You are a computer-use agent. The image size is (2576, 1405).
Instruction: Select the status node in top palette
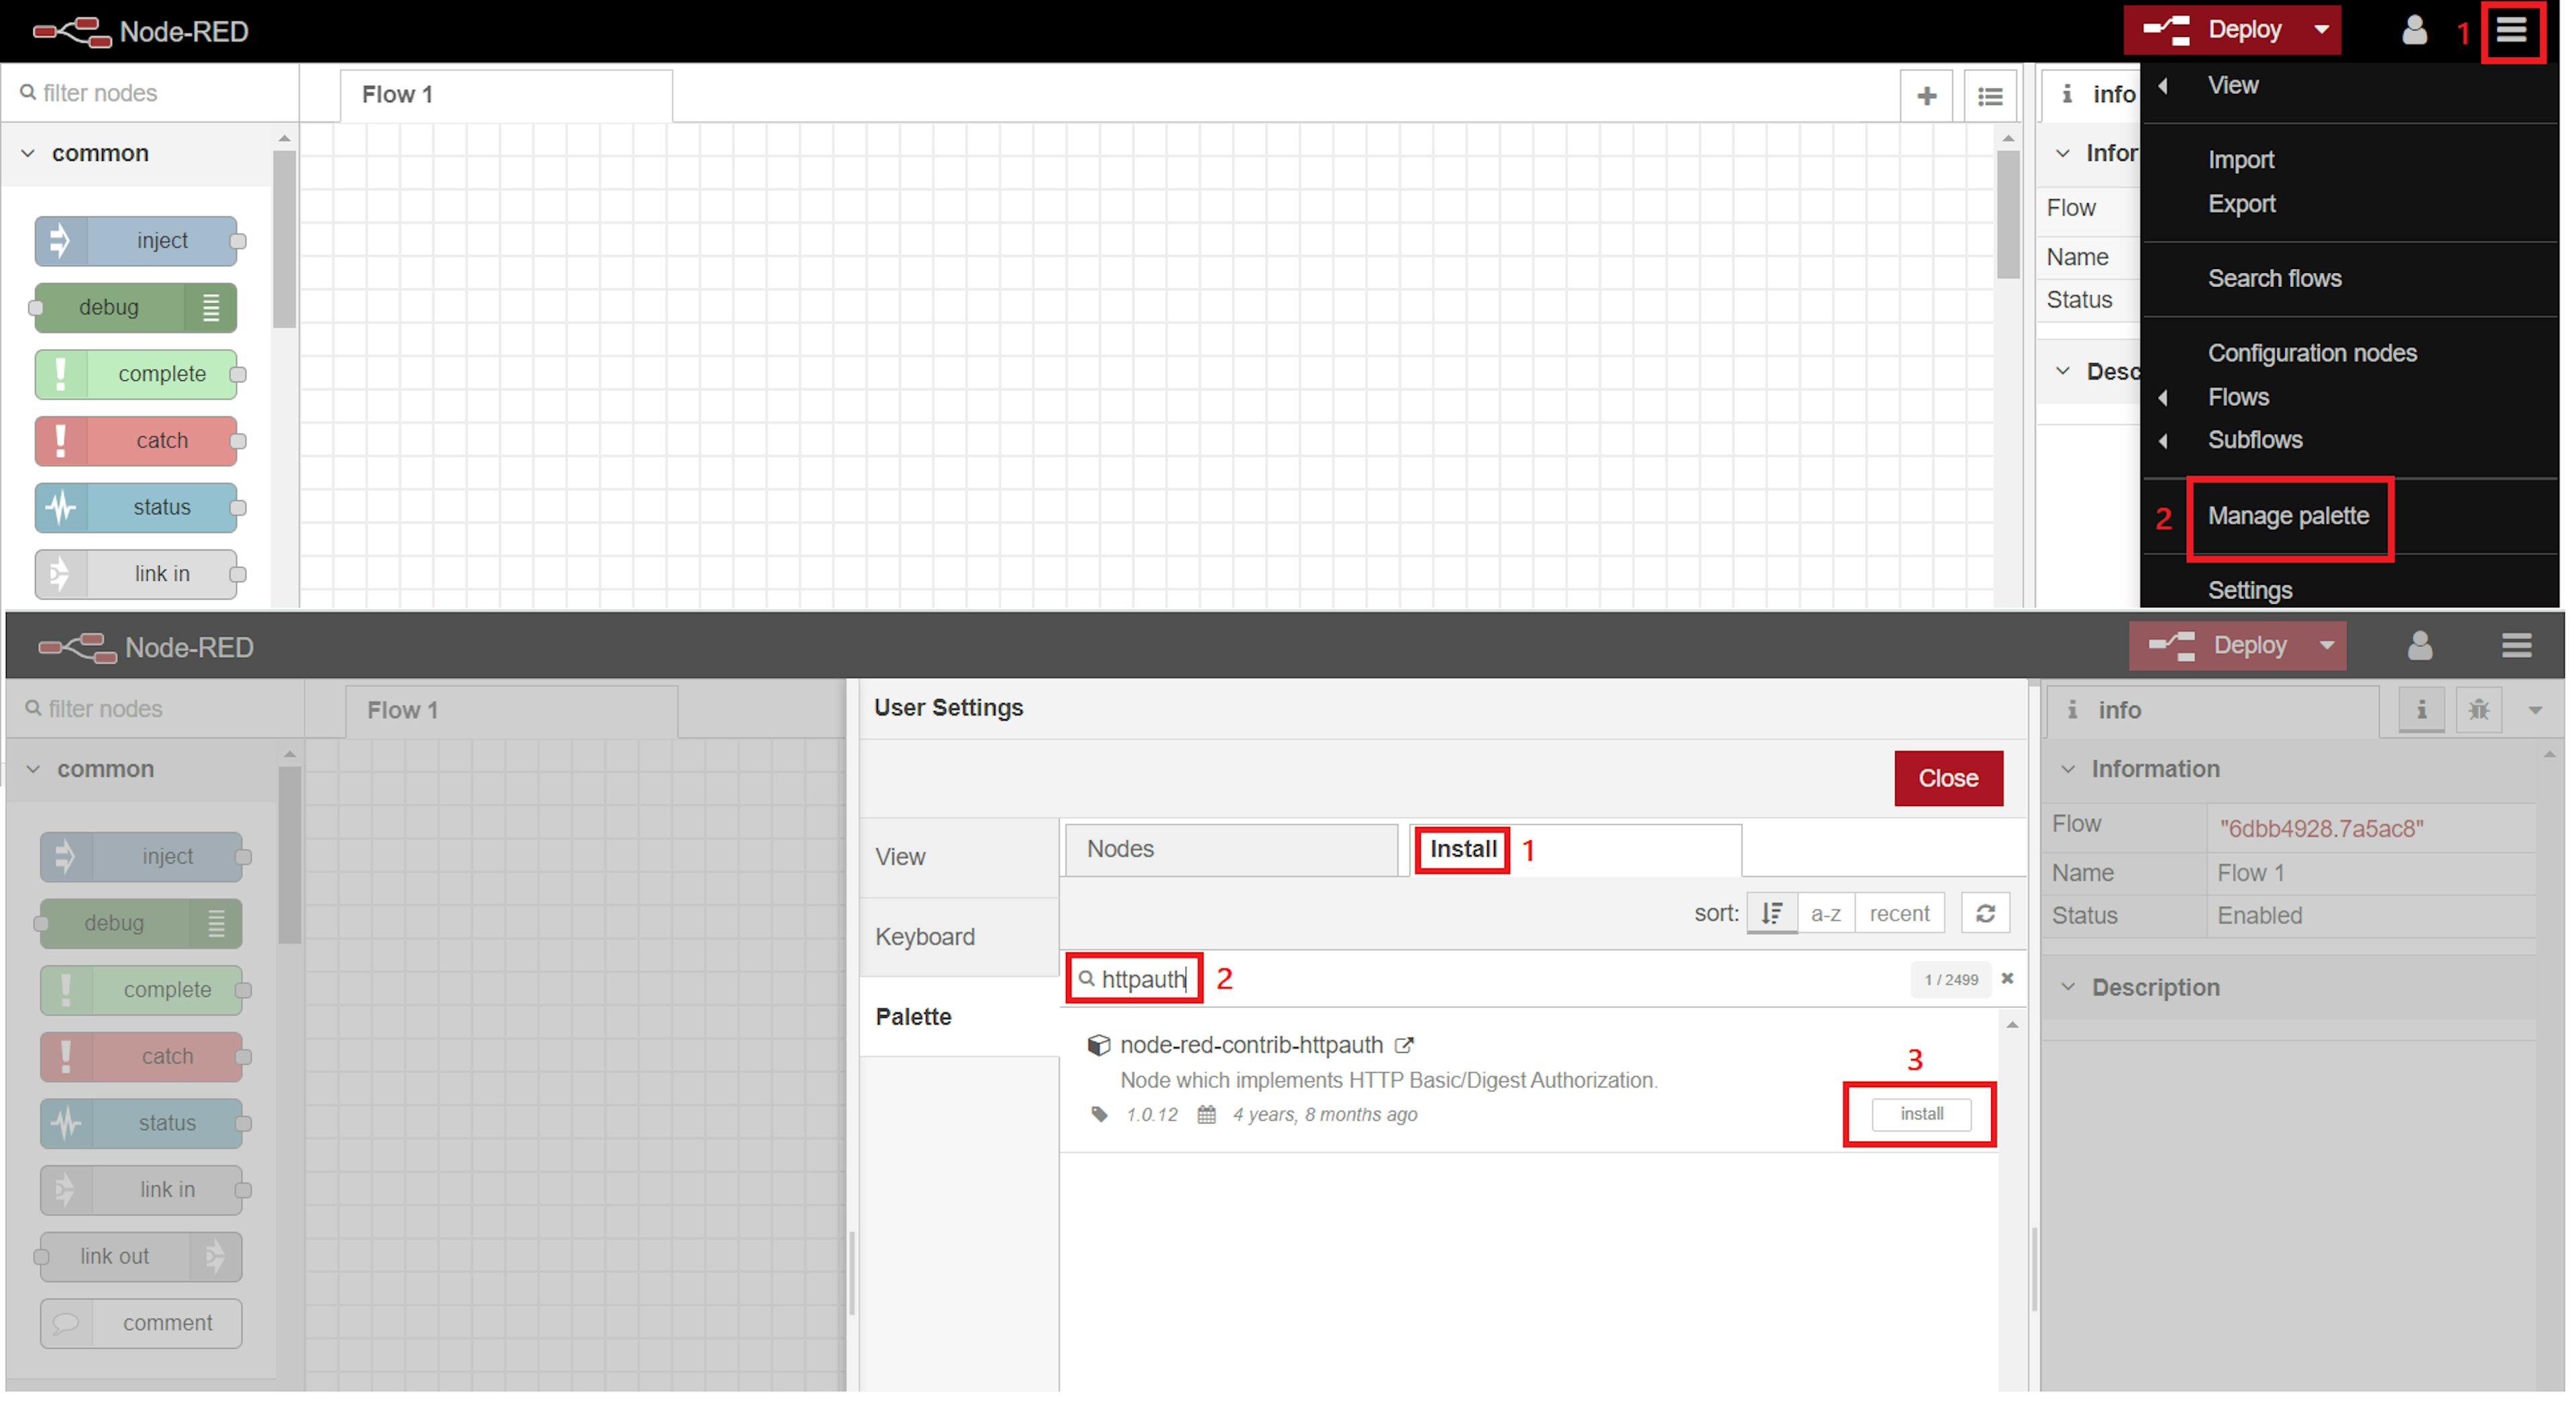137,508
